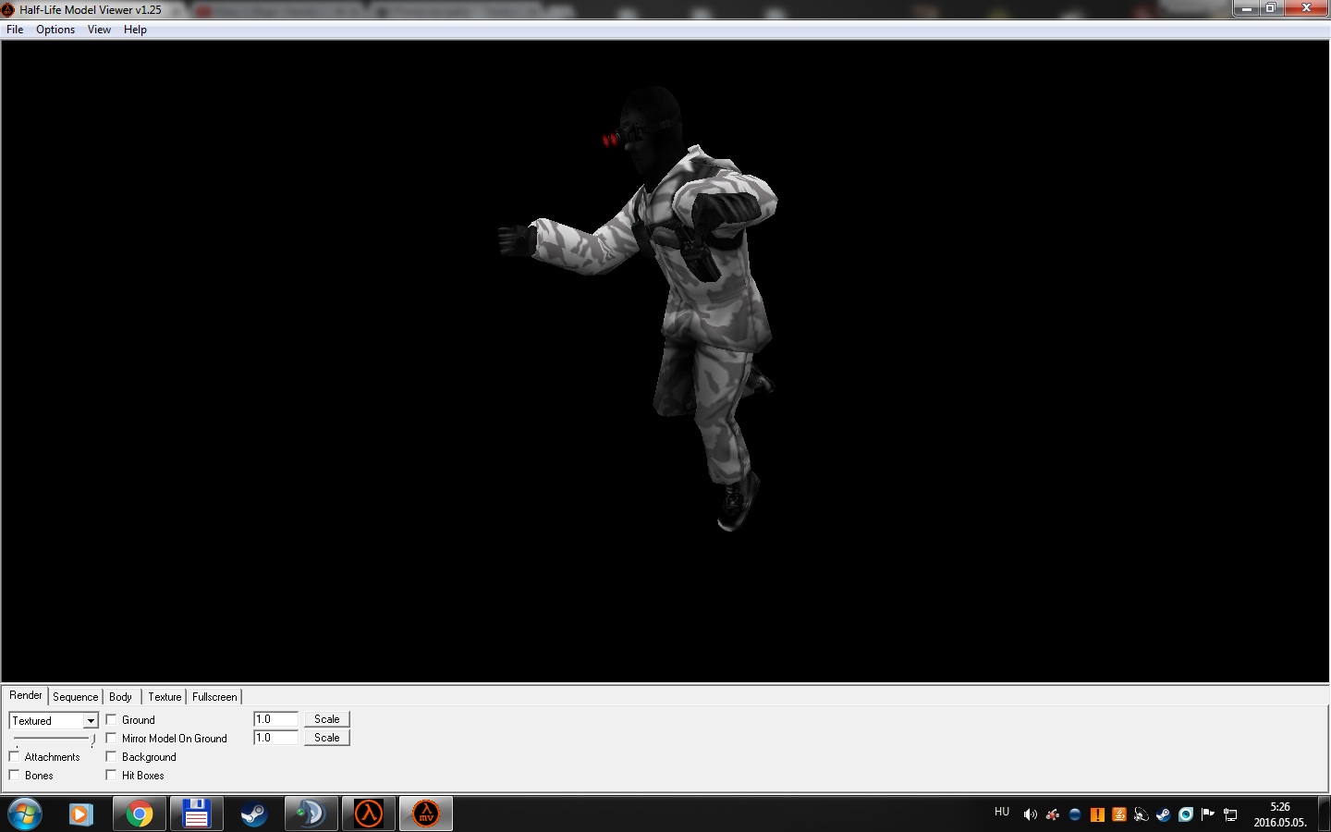Click the Steam tray icon
Image resolution: width=1331 pixels, height=832 pixels.
click(1164, 814)
